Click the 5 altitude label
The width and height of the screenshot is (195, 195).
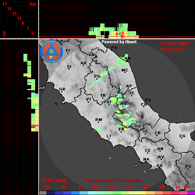click(x=32, y=33)
